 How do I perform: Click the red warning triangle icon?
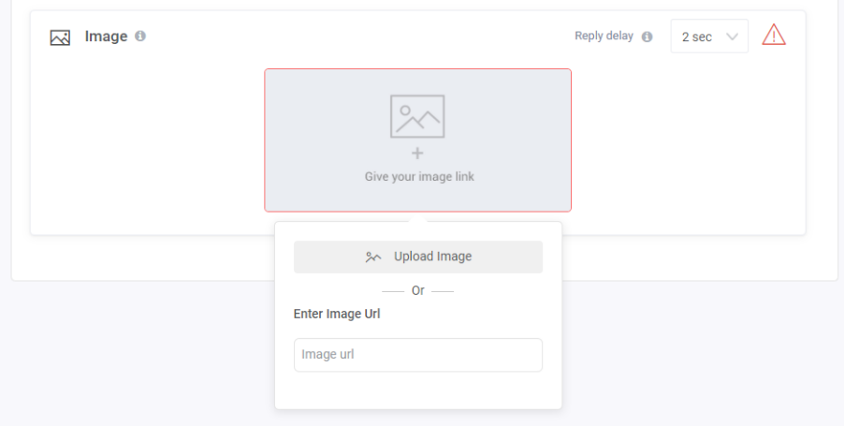(x=774, y=35)
